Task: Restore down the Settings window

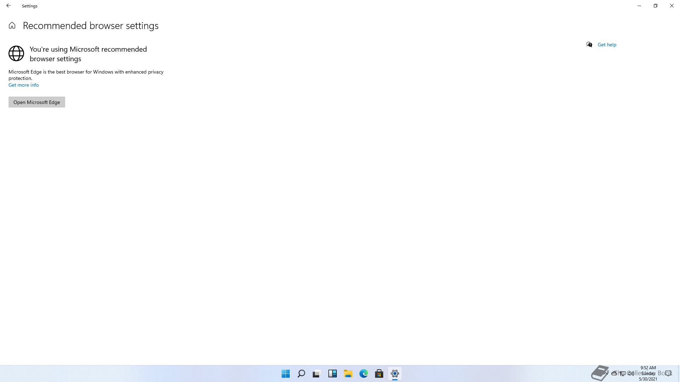Action: 656,6
